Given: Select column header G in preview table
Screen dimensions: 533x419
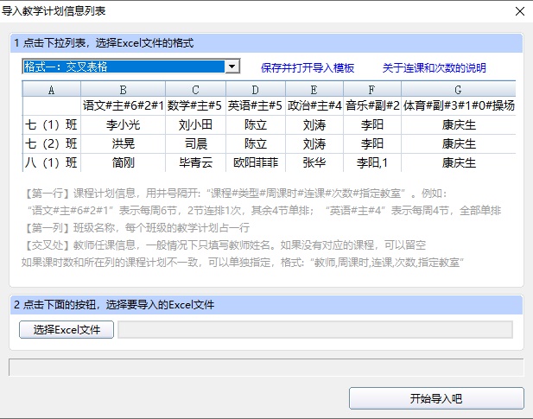Looking at the screenshot, I should [458, 89].
